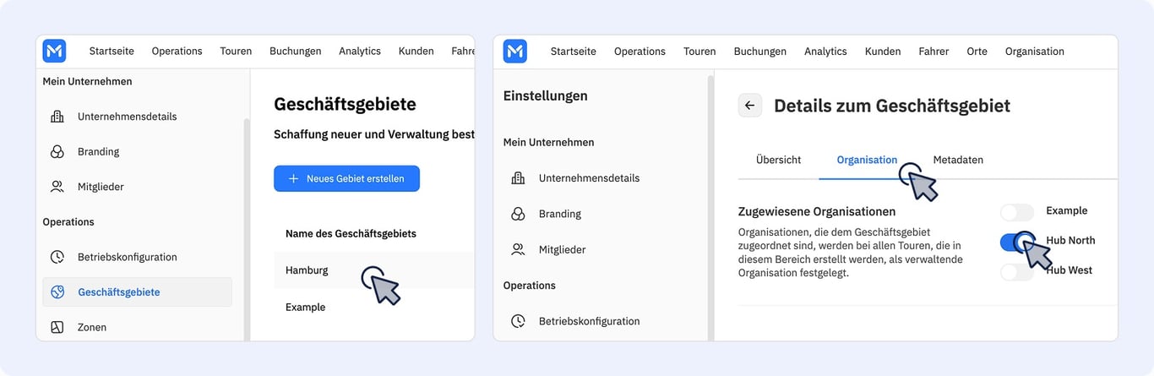Click Branding icon in left window sidebar
Image resolution: width=1154 pixels, height=376 pixels.
(x=57, y=152)
